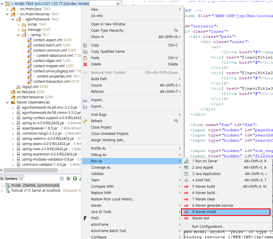The width and height of the screenshot is (273, 239).
Task: Start the server using the green play icon
Action: tap(75, 178)
